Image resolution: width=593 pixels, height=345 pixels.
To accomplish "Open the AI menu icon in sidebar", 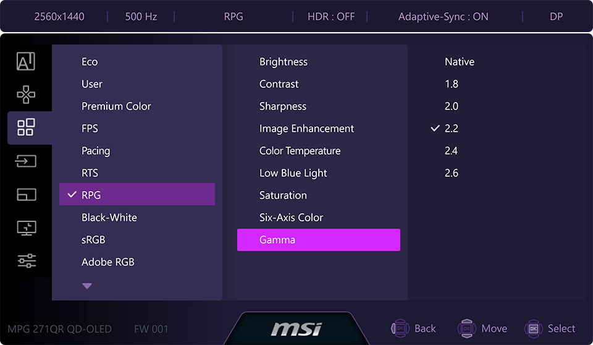I will [26, 61].
